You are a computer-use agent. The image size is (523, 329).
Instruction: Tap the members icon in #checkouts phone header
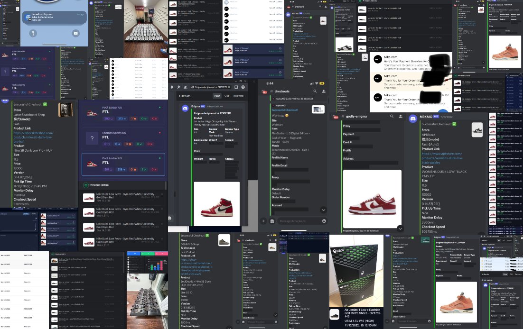pos(324,91)
